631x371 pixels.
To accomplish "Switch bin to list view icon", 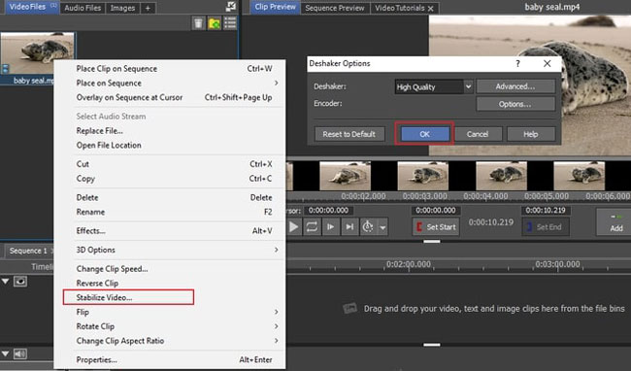I will pyautogui.click(x=230, y=23).
